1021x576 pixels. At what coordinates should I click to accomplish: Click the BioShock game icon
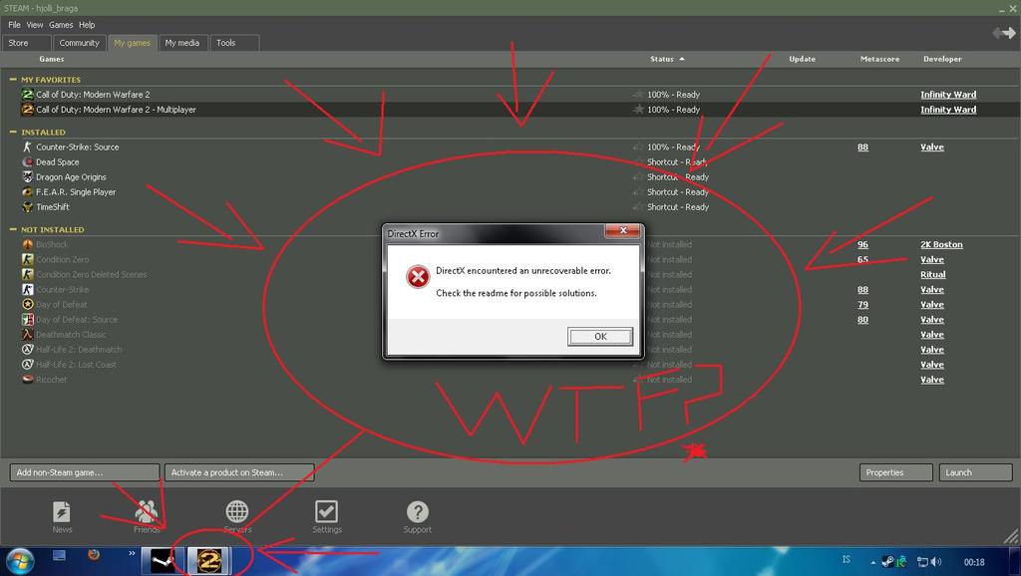[27, 245]
